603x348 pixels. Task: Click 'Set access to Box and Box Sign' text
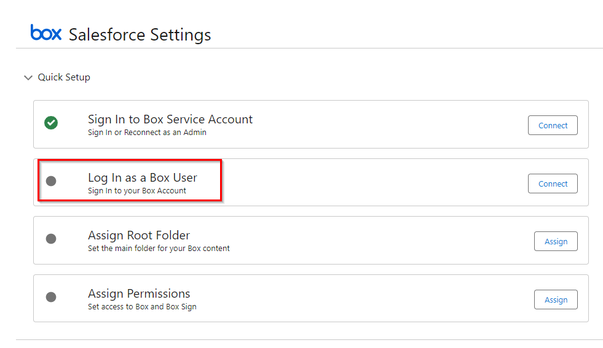[142, 307]
